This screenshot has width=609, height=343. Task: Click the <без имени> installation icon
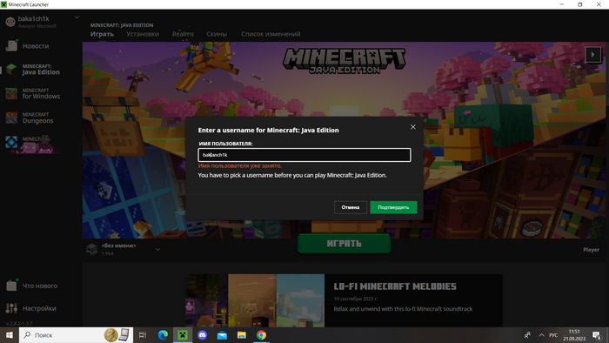pyautogui.click(x=91, y=249)
